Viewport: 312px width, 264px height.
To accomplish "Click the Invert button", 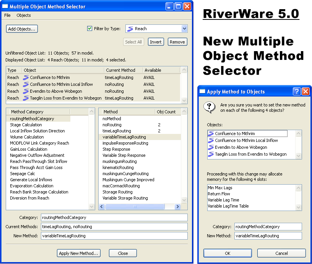I will point(156,42).
